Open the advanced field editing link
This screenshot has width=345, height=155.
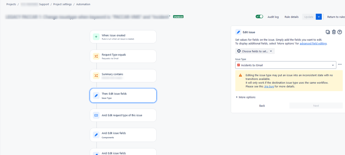tap(313, 44)
